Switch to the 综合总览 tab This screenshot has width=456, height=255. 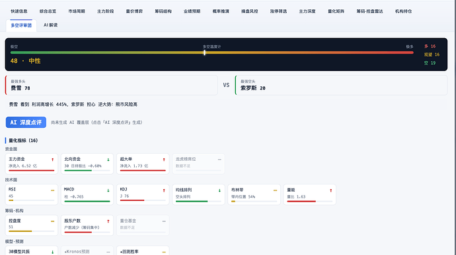click(48, 11)
